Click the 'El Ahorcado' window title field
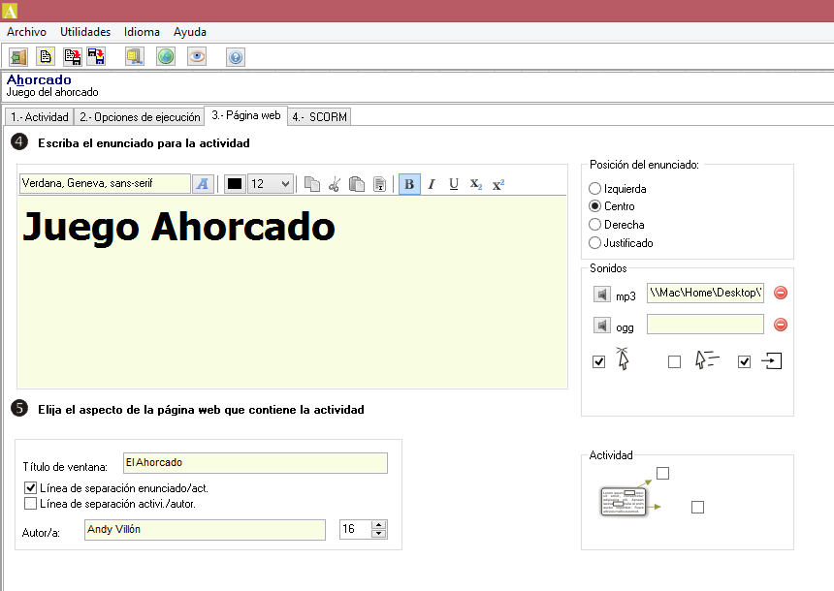The height and width of the screenshot is (591, 834). click(255, 463)
